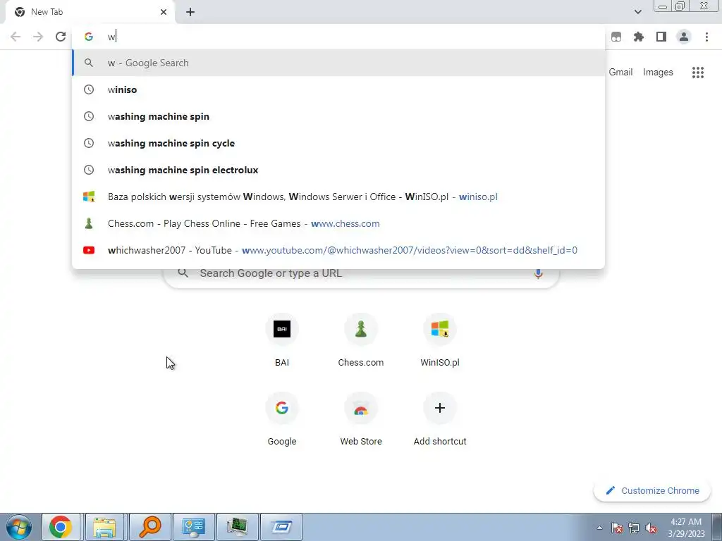Open the Images link
The width and height of the screenshot is (722, 541).
click(x=658, y=73)
